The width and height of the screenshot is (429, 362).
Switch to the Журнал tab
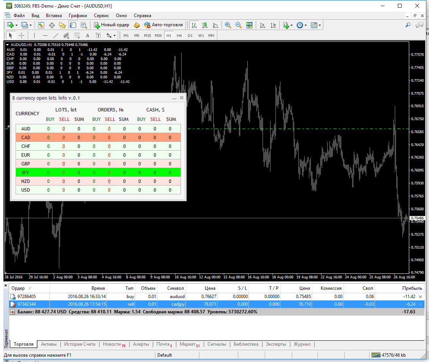point(302,344)
